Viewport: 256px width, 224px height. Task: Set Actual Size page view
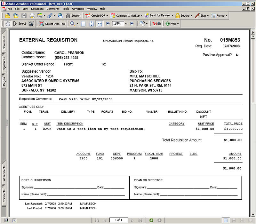[x=84, y=24]
